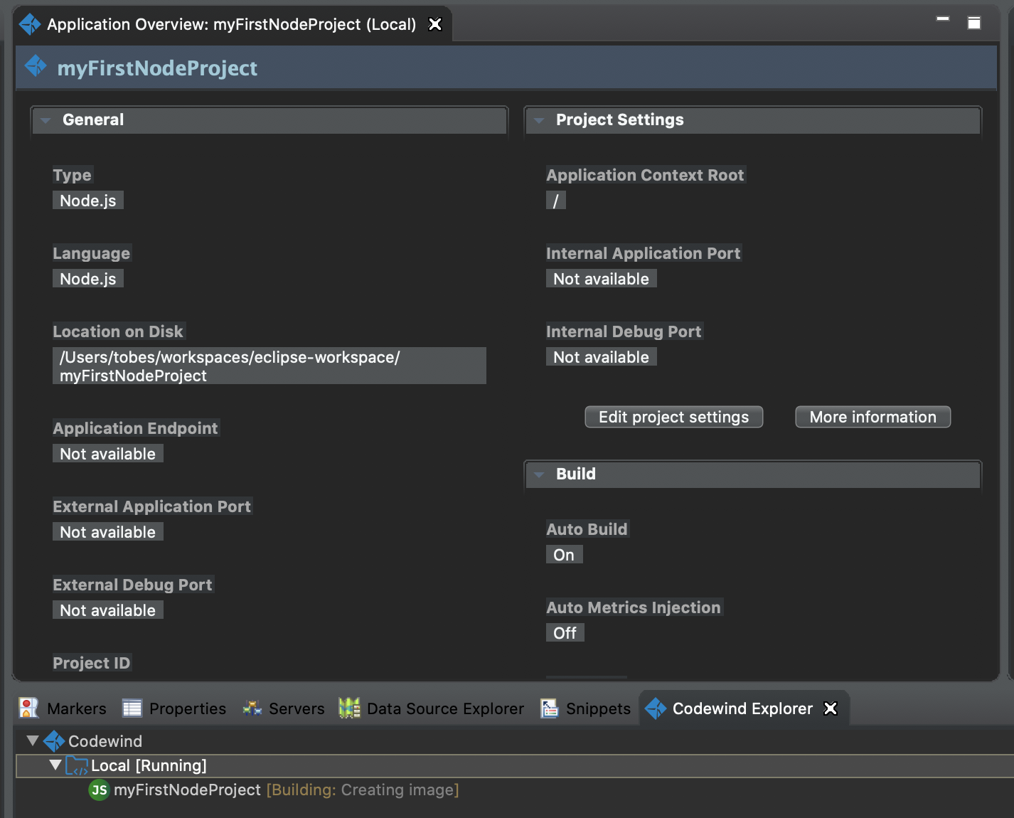Screen dimensions: 1014x818
Task: Click the Application Context Root slash value
Action: coord(556,201)
